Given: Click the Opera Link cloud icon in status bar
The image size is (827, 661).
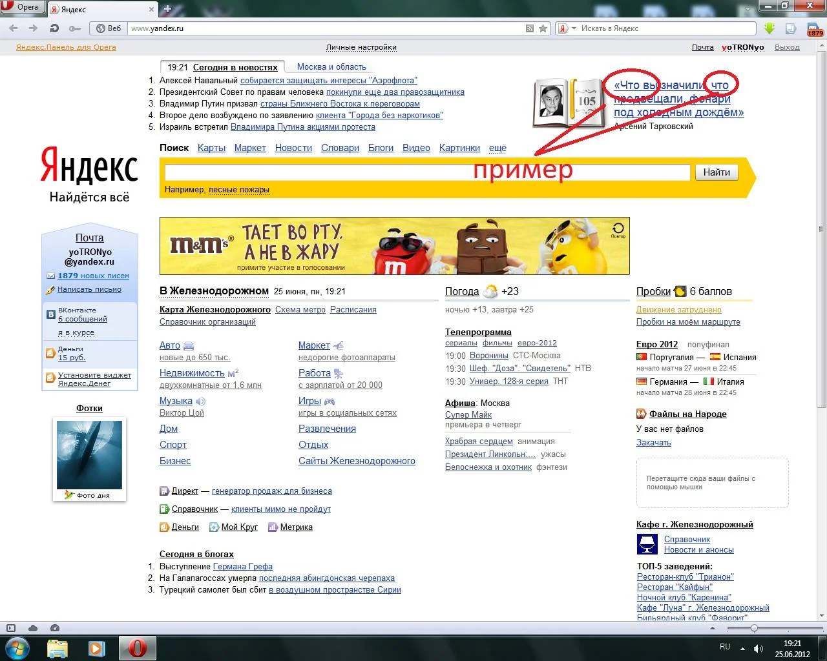Looking at the screenshot, I should 33,628.
